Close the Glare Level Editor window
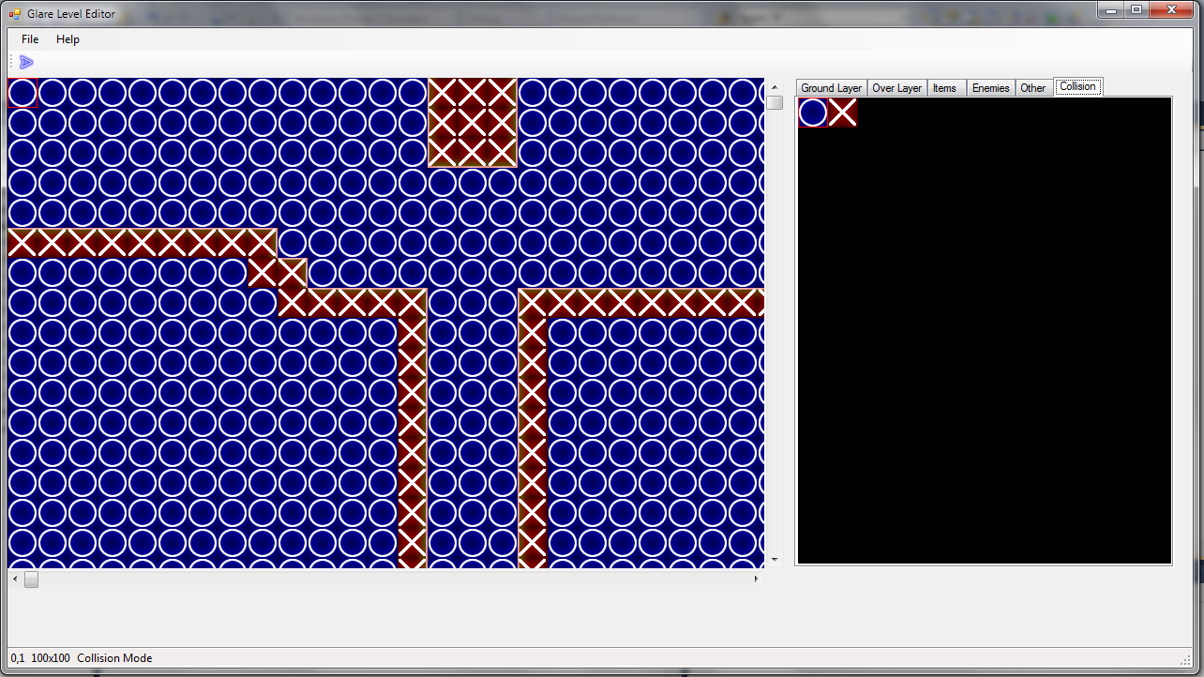The width and height of the screenshot is (1204, 677). coord(1172,9)
